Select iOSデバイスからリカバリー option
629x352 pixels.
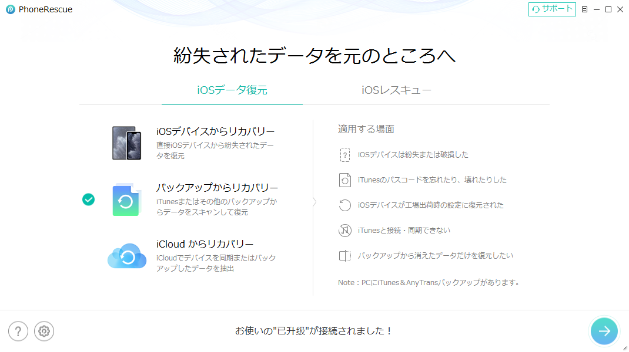pos(215,131)
